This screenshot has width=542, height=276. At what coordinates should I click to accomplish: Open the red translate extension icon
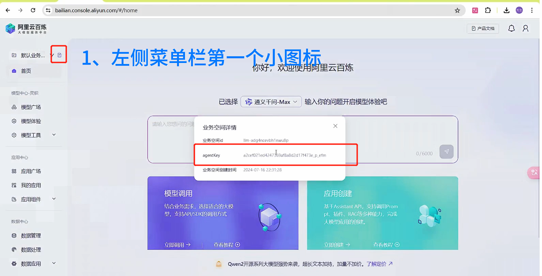[x=475, y=10]
